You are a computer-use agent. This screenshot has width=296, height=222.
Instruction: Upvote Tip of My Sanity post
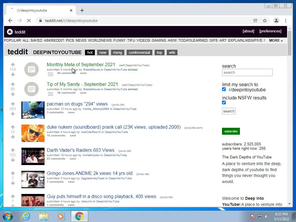pos(13,84)
